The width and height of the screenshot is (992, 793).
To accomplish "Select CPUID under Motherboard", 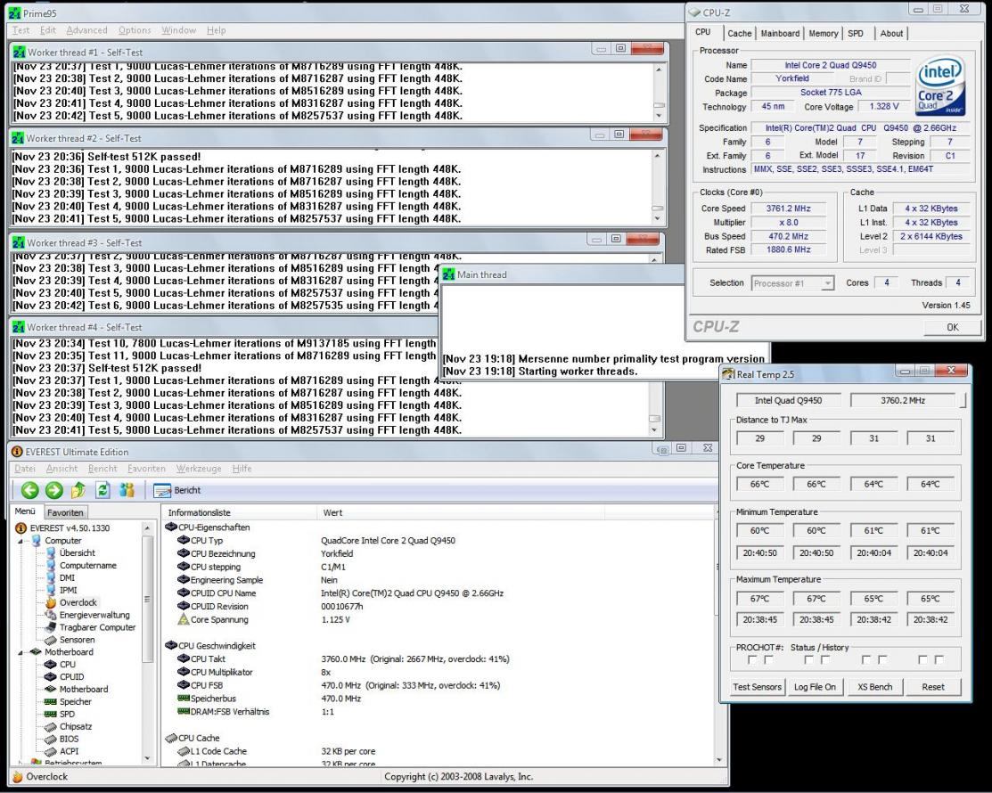I will 71,676.
